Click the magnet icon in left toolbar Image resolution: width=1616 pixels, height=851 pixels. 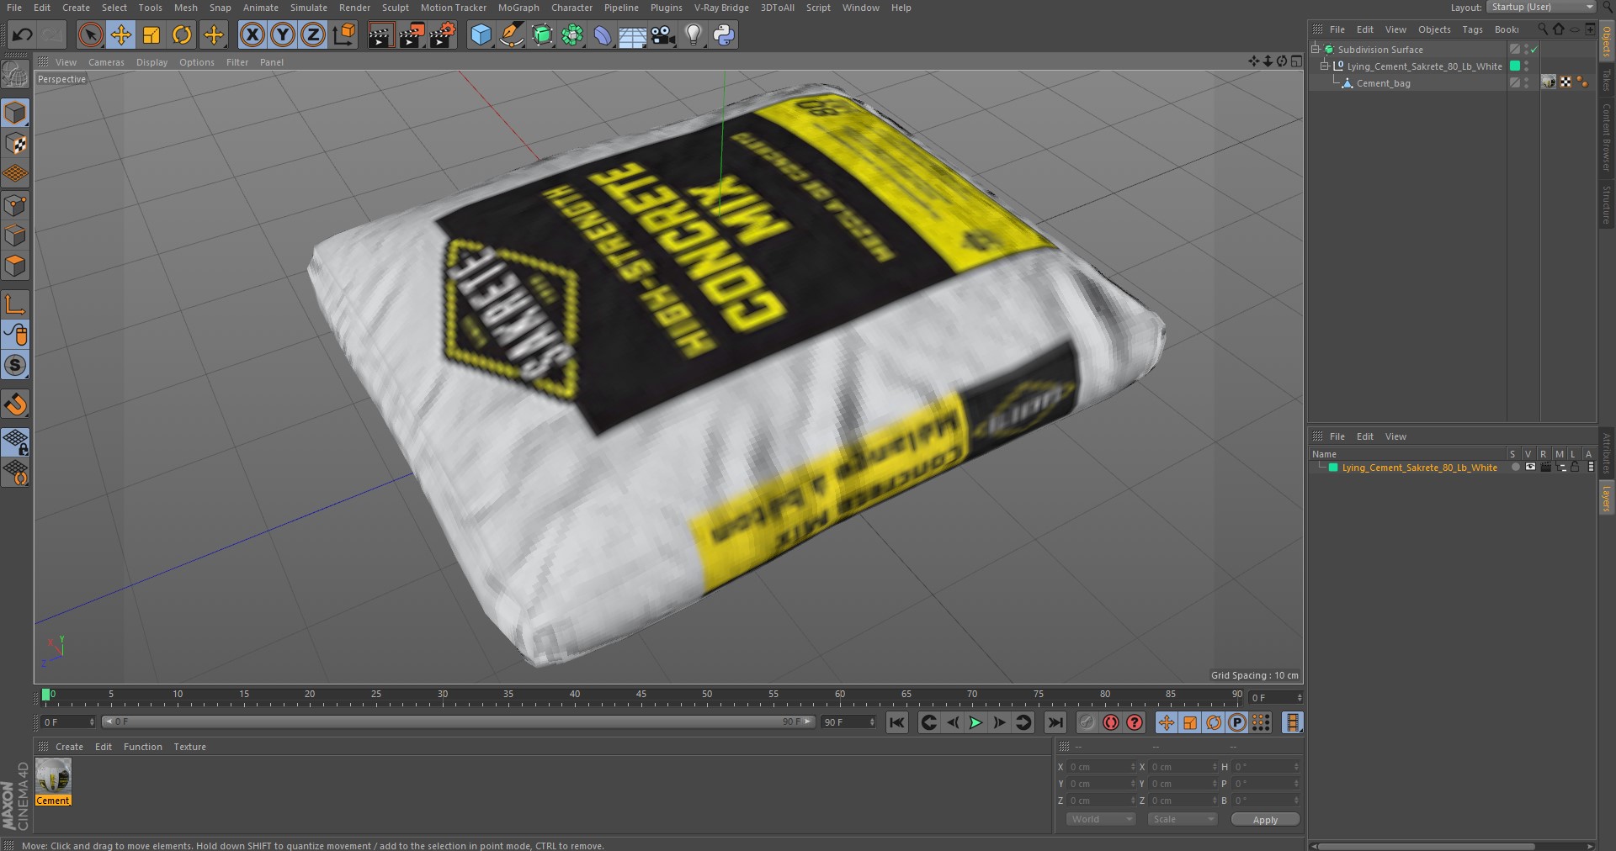pos(15,404)
